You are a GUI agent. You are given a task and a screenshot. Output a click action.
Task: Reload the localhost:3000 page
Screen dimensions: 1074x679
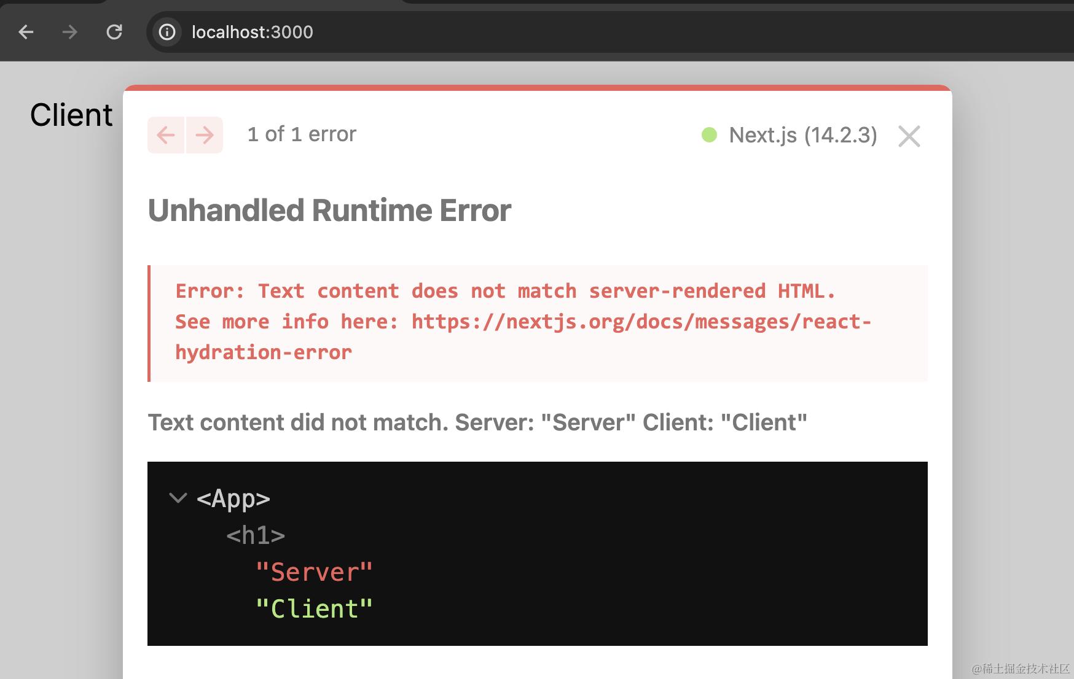[x=115, y=32]
